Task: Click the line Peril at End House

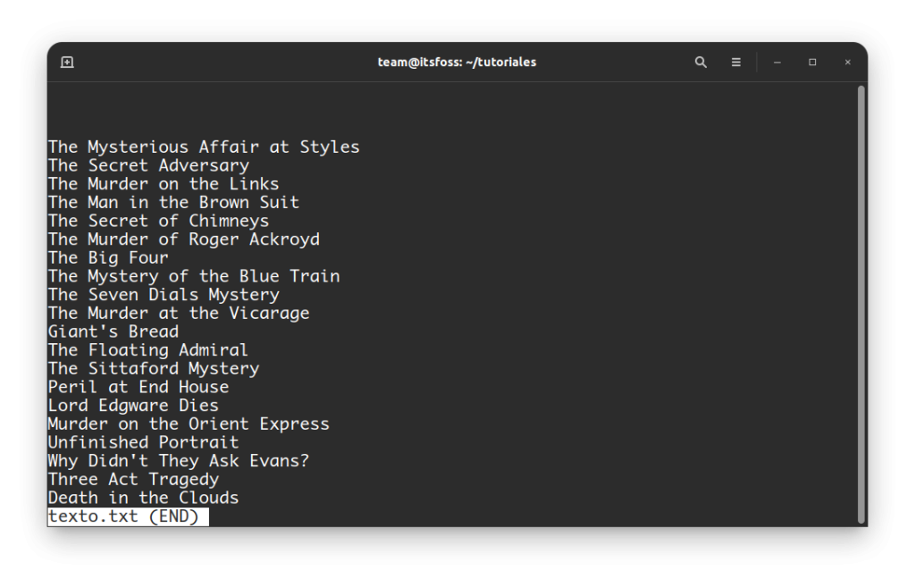Action: pos(139,387)
